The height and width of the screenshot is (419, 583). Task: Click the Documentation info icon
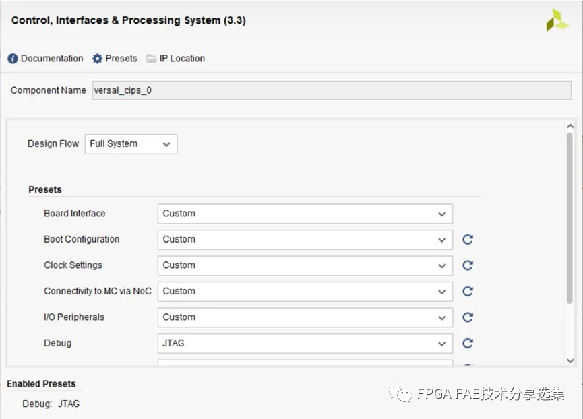(13, 59)
